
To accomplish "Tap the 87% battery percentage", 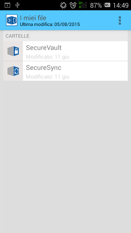I will (96, 5).
